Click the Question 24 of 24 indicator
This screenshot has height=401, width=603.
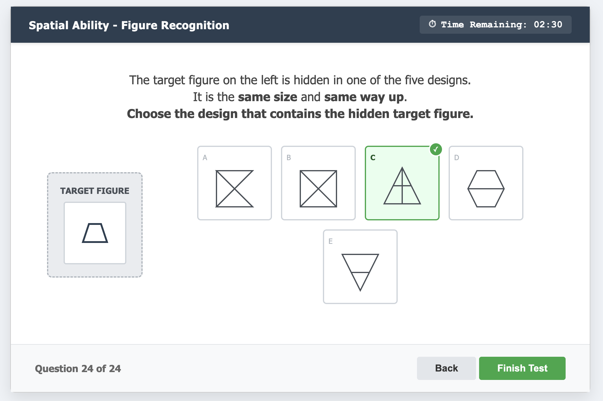click(x=78, y=368)
